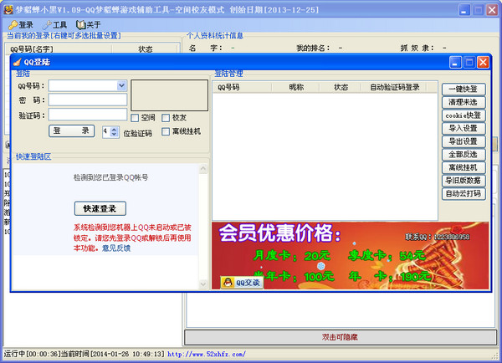Sort by QQ号码 column header

coord(243,87)
